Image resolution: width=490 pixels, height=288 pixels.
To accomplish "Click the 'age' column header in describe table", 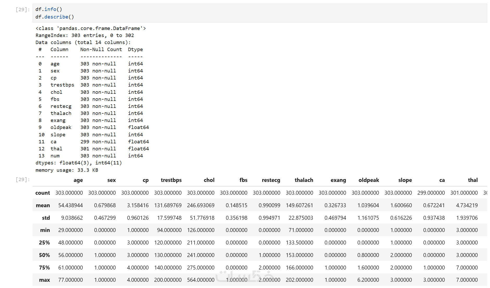I will 78,180.
